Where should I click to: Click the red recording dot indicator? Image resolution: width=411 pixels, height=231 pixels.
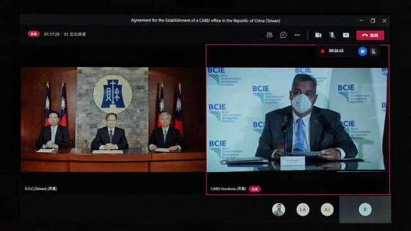tap(322, 51)
